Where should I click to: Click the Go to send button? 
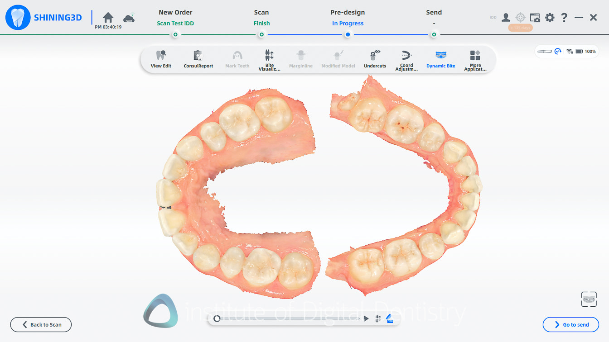(571, 324)
